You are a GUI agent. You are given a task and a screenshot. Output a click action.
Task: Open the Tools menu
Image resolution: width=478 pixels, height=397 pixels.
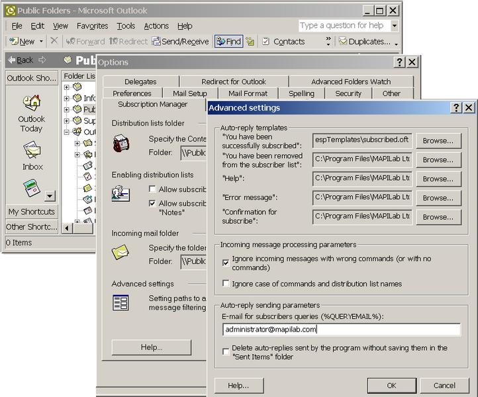pyautogui.click(x=126, y=26)
